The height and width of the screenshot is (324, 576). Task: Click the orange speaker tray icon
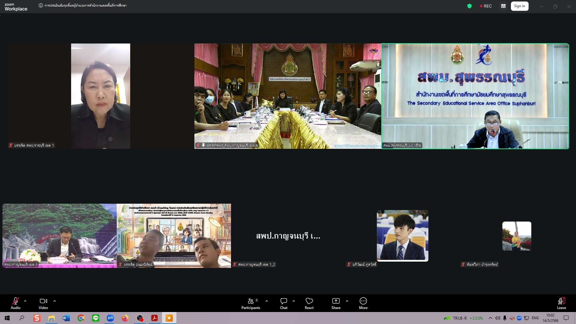[x=512, y=318]
